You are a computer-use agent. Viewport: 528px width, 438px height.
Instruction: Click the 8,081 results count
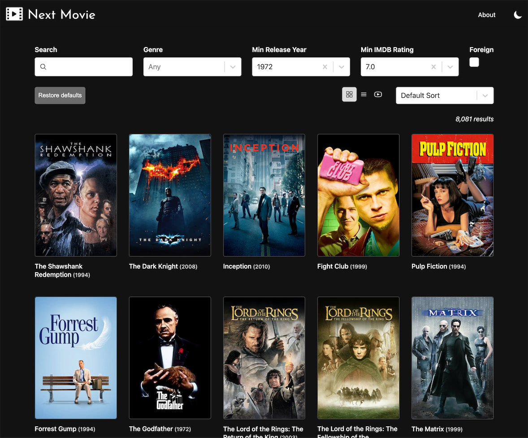(x=475, y=119)
